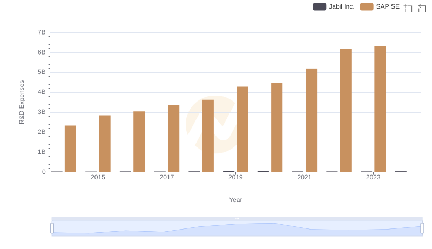This screenshot has width=432, height=249.
Task: Click the SAP SE bar for 2021
Action: click(x=312, y=120)
